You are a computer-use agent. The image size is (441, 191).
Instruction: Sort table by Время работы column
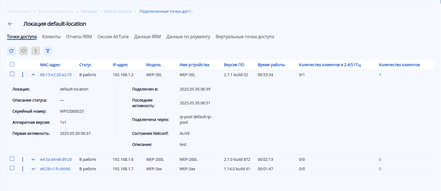point(271,65)
